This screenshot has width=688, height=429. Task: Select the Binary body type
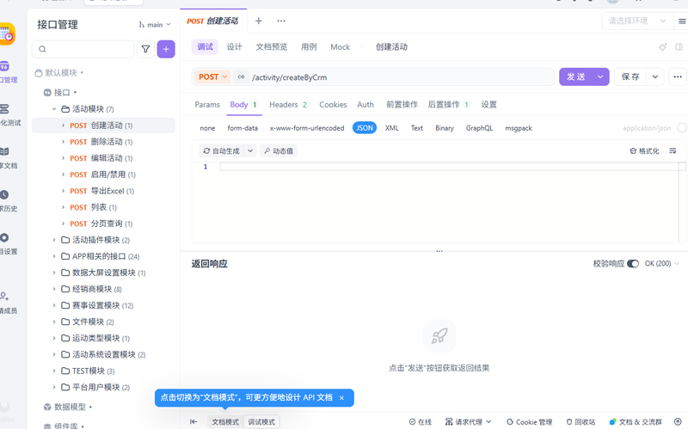(x=445, y=128)
